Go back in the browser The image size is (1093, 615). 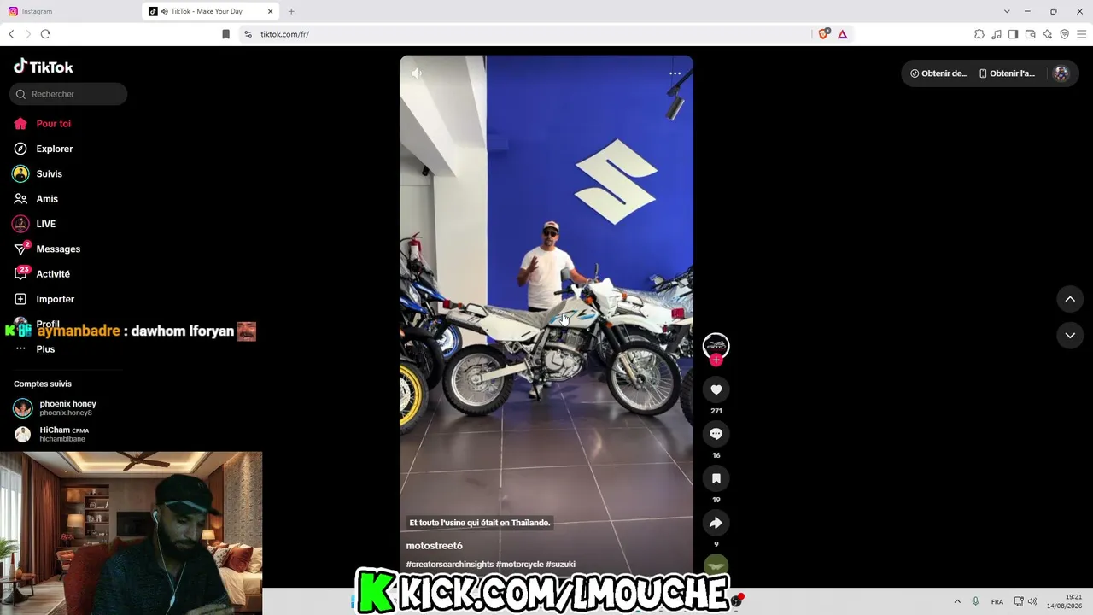[11, 34]
